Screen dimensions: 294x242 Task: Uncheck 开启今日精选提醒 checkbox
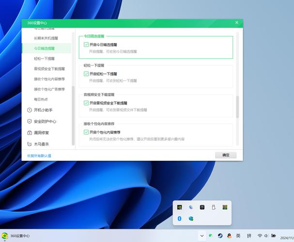pyautogui.click(x=86, y=45)
